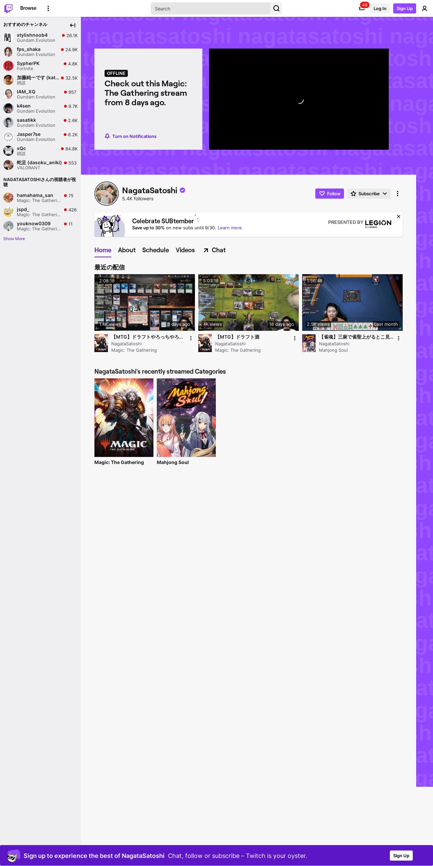This screenshot has width=433, height=866.
Task: Open the notifications inbox with 48 badge
Action: click(x=362, y=8)
